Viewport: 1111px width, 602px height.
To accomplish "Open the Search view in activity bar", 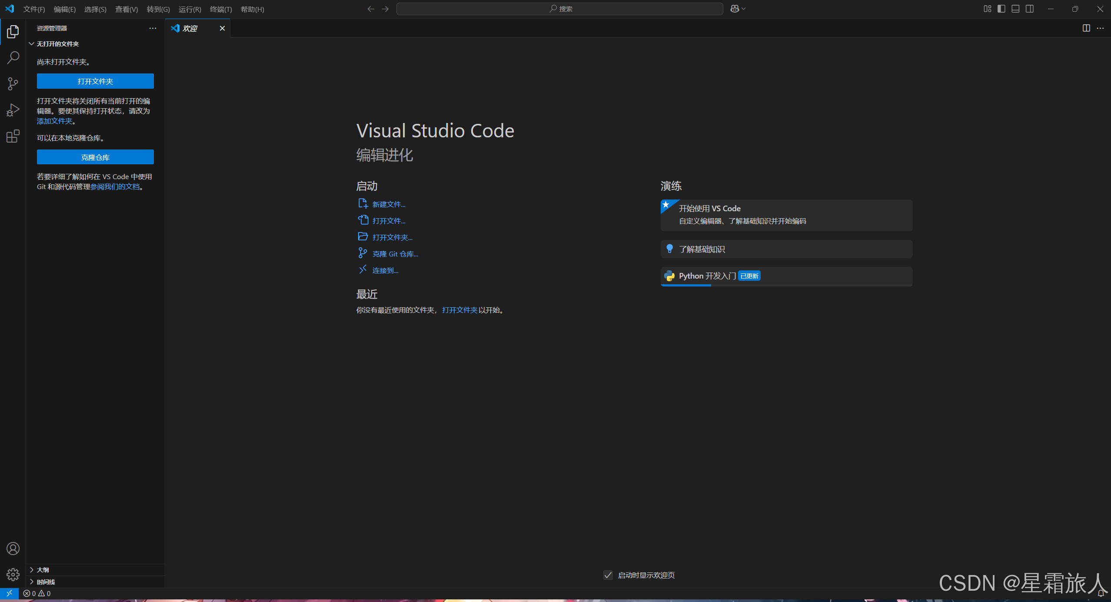I will pyautogui.click(x=13, y=57).
